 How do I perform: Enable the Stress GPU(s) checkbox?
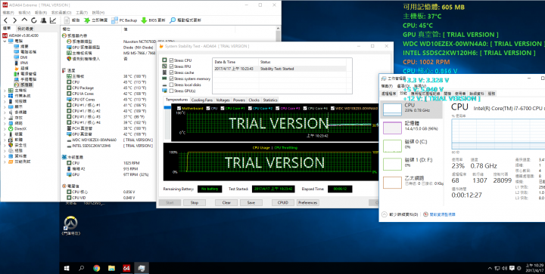(171, 91)
